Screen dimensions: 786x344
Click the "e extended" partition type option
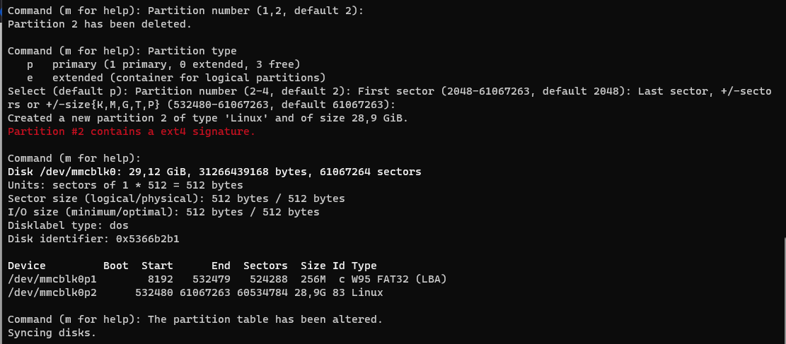click(176, 78)
